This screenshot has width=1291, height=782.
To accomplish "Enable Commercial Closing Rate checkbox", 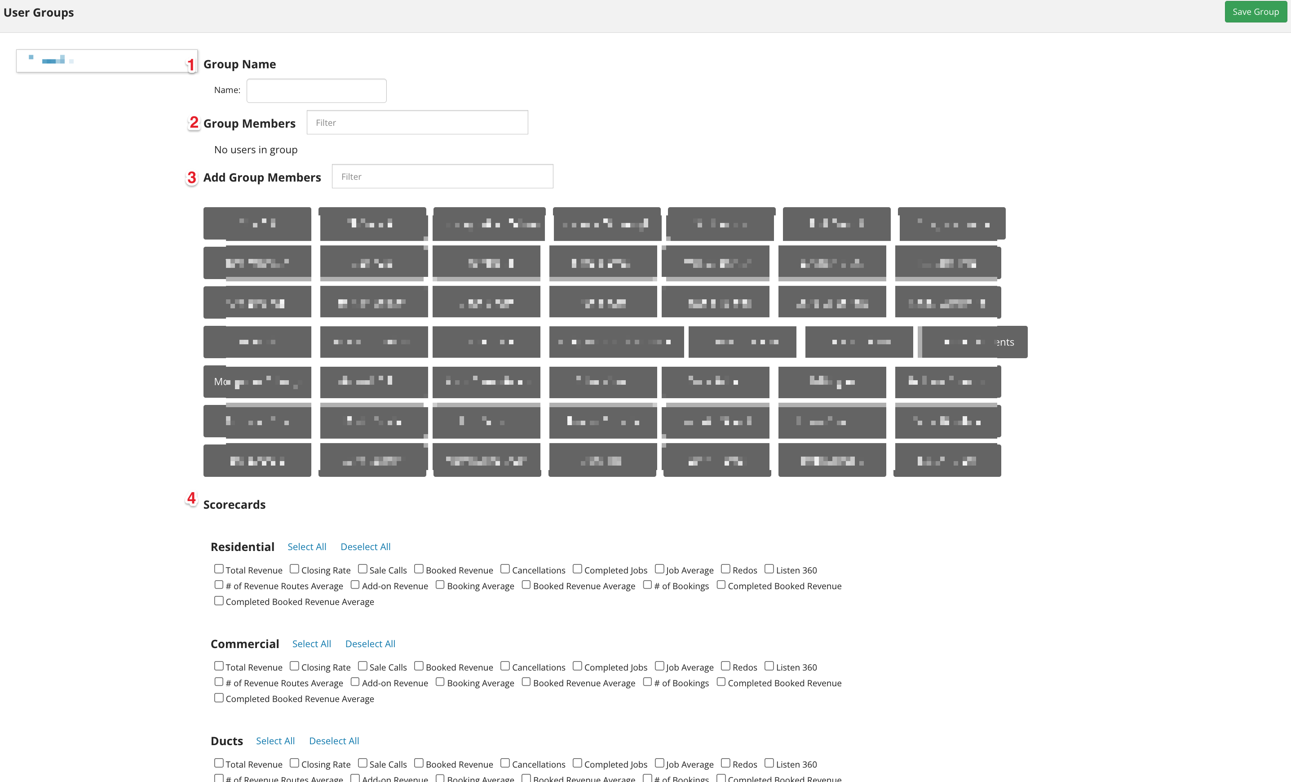I will pos(295,666).
